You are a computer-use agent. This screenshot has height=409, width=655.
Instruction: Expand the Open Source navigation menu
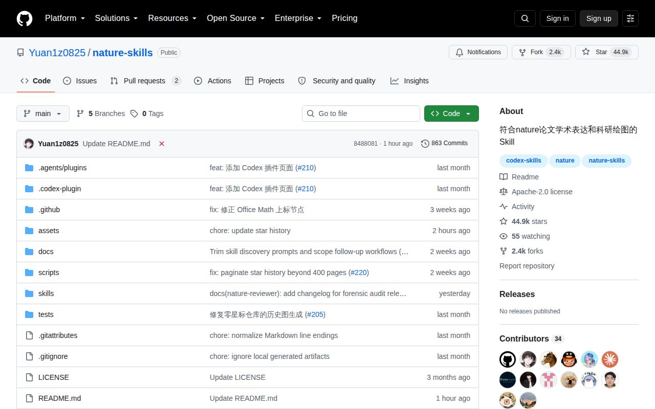(x=235, y=18)
